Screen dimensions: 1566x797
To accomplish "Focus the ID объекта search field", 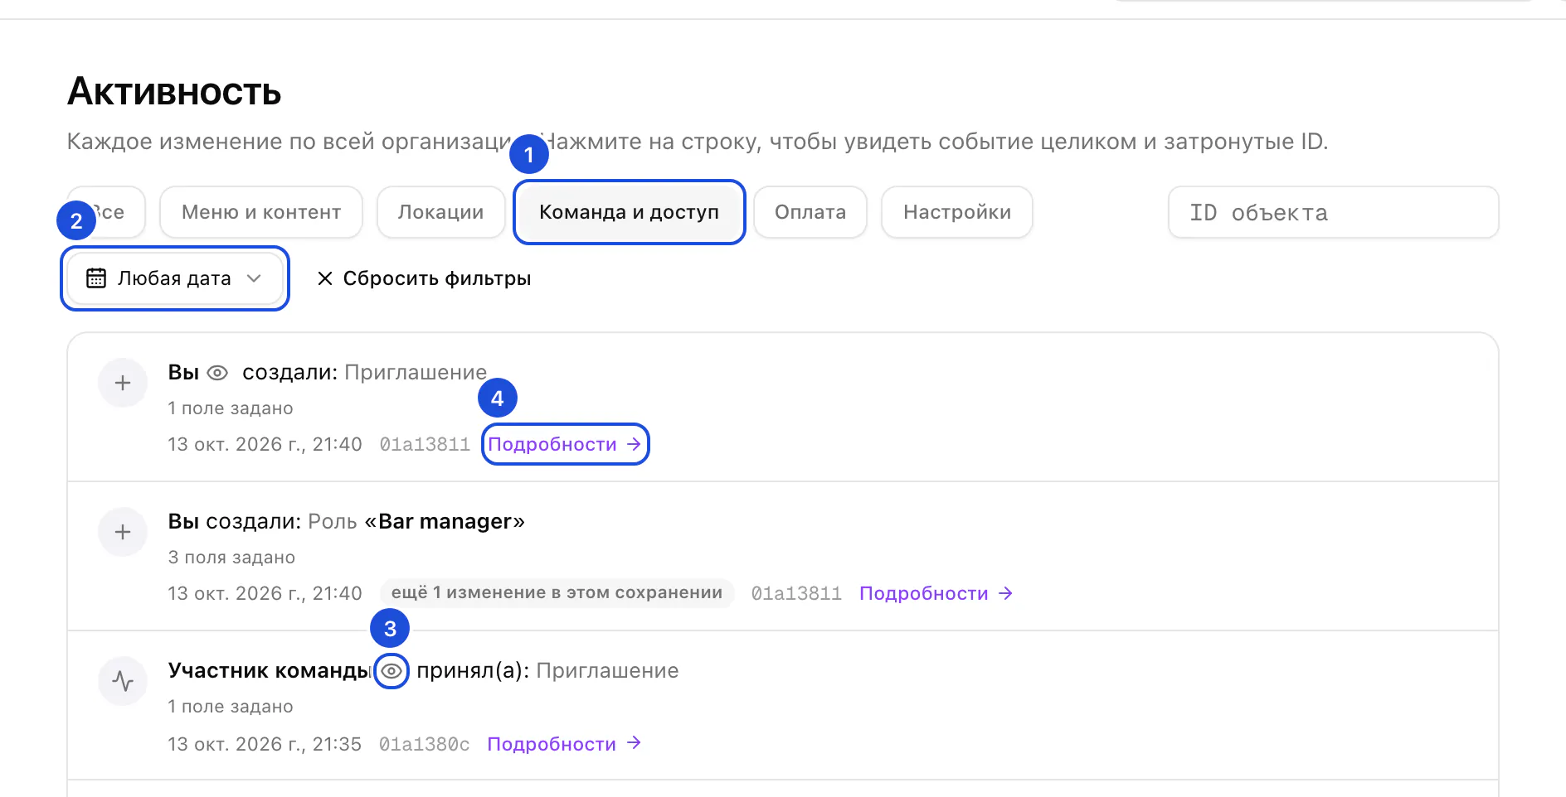I will 1333,212.
